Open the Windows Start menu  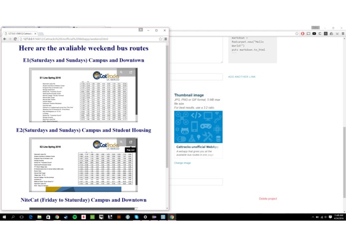(4, 217)
